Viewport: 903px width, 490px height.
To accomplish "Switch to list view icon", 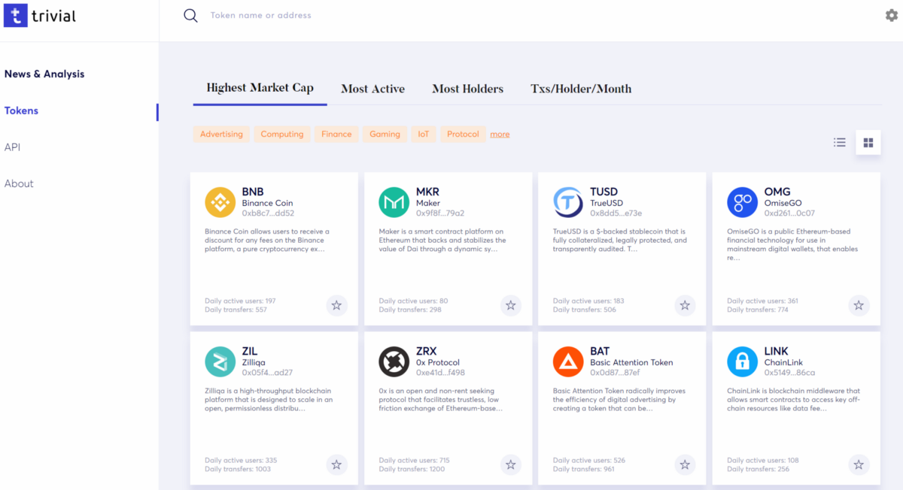I will coord(840,142).
